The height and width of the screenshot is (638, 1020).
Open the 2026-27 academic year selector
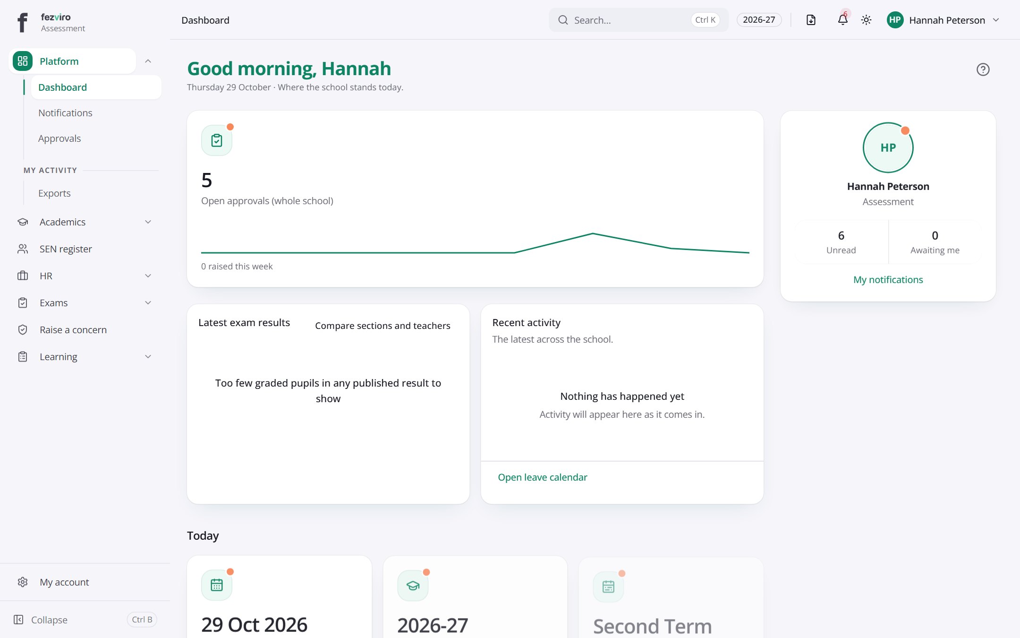click(x=759, y=20)
